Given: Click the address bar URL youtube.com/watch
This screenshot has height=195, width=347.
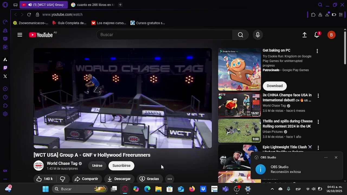Looking at the screenshot, I should point(62,14).
